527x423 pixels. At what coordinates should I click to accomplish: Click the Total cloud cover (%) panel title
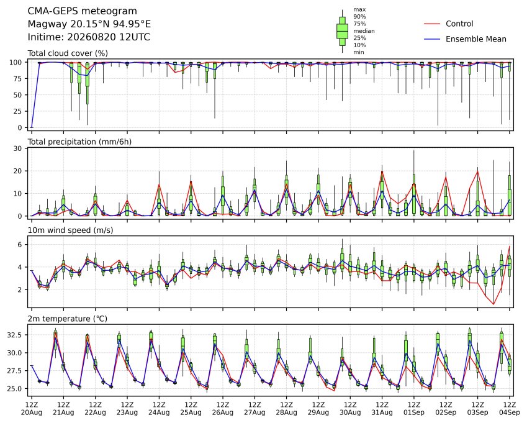click(68, 53)
